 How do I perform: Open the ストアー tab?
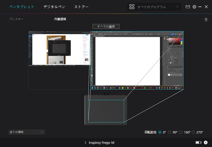click(x=81, y=7)
